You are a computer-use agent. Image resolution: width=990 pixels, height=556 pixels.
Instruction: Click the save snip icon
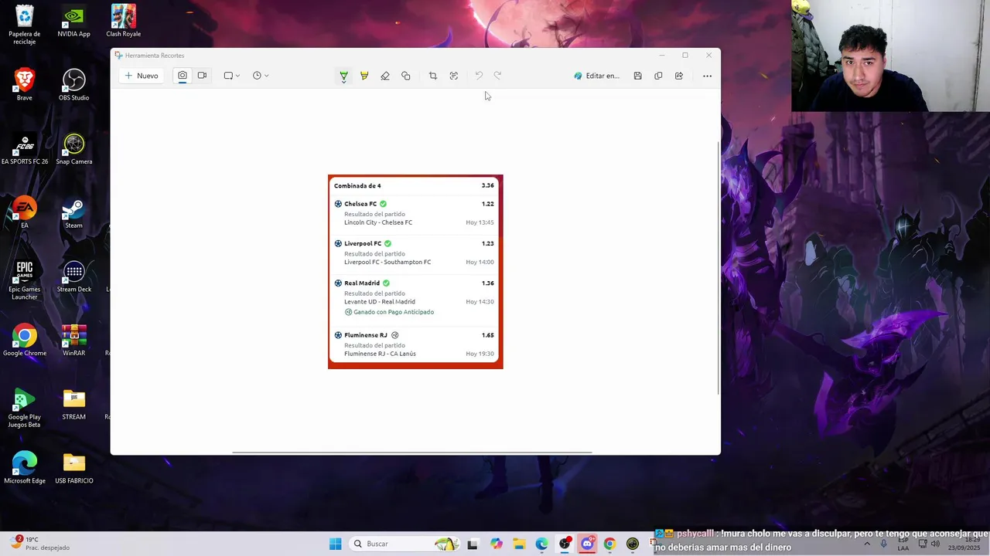637,76
